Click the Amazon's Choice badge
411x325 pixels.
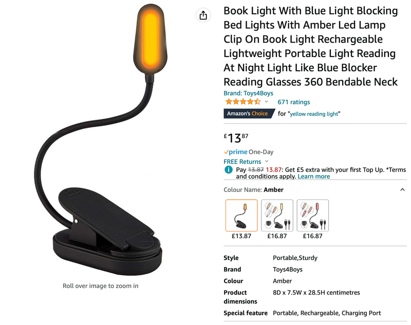pyautogui.click(x=248, y=113)
